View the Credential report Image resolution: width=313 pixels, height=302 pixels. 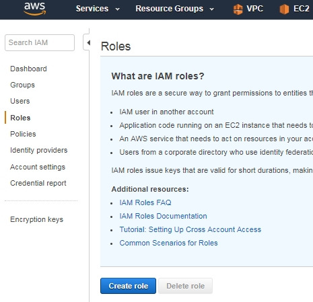click(38, 183)
